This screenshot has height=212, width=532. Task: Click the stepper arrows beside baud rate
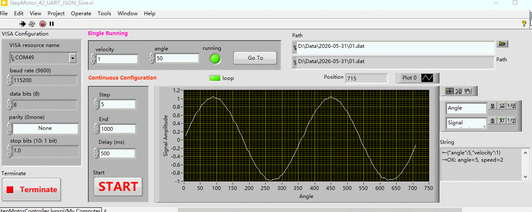click(x=9, y=80)
